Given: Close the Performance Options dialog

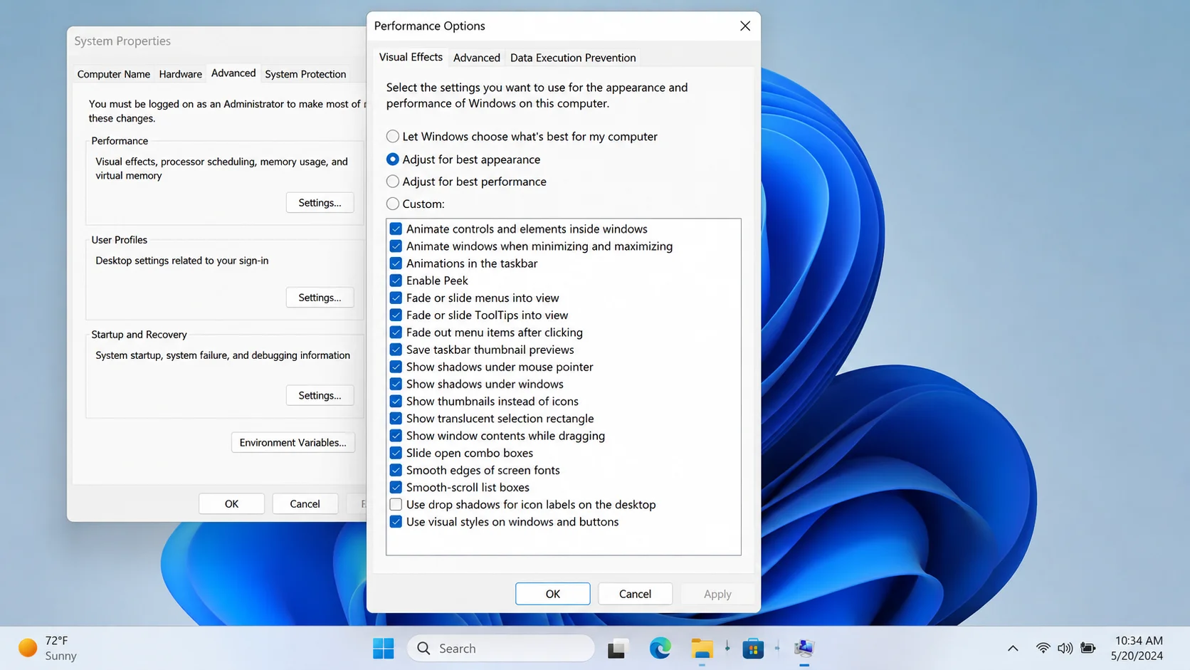Looking at the screenshot, I should click(x=744, y=26).
